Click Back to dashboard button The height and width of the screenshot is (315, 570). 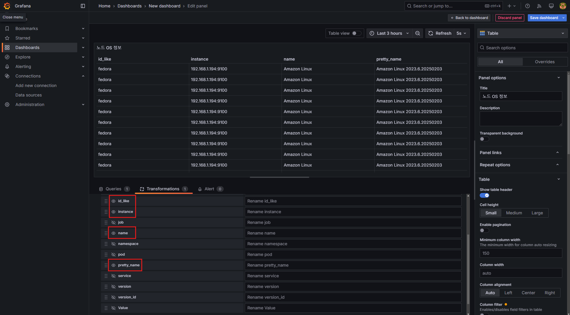[x=469, y=18]
